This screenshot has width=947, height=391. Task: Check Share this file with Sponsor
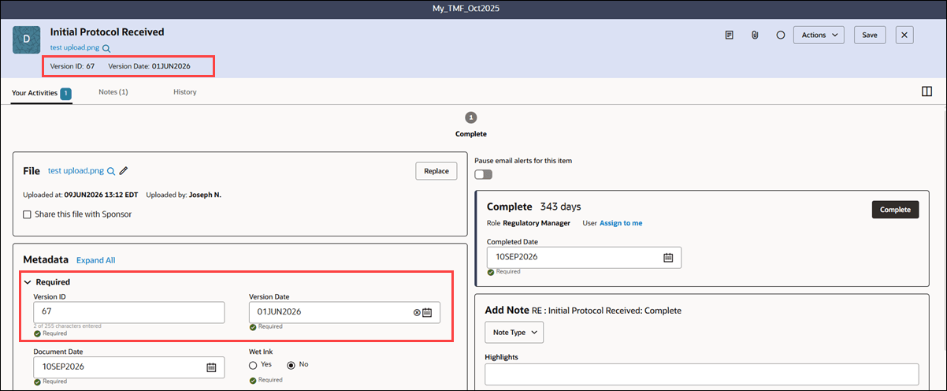click(27, 214)
